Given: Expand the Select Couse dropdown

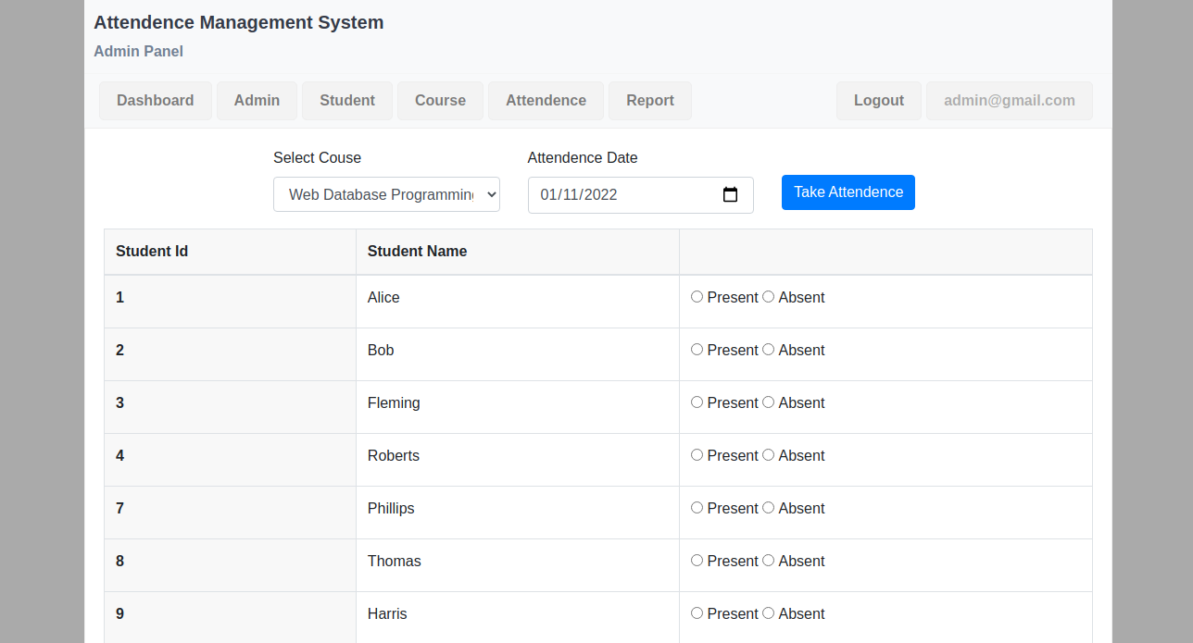Looking at the screenshot, I should pyautogui.click(x=386, y=194).
